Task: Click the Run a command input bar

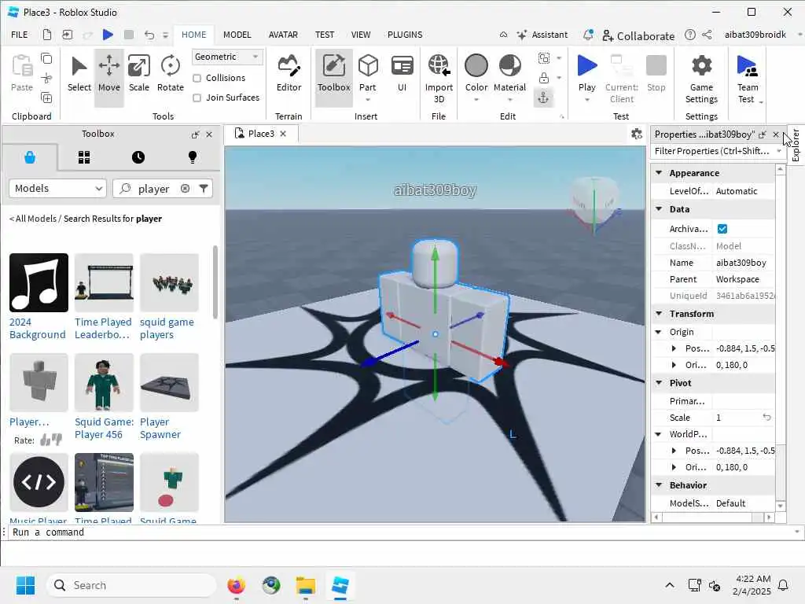Action: tap(400, 532)
